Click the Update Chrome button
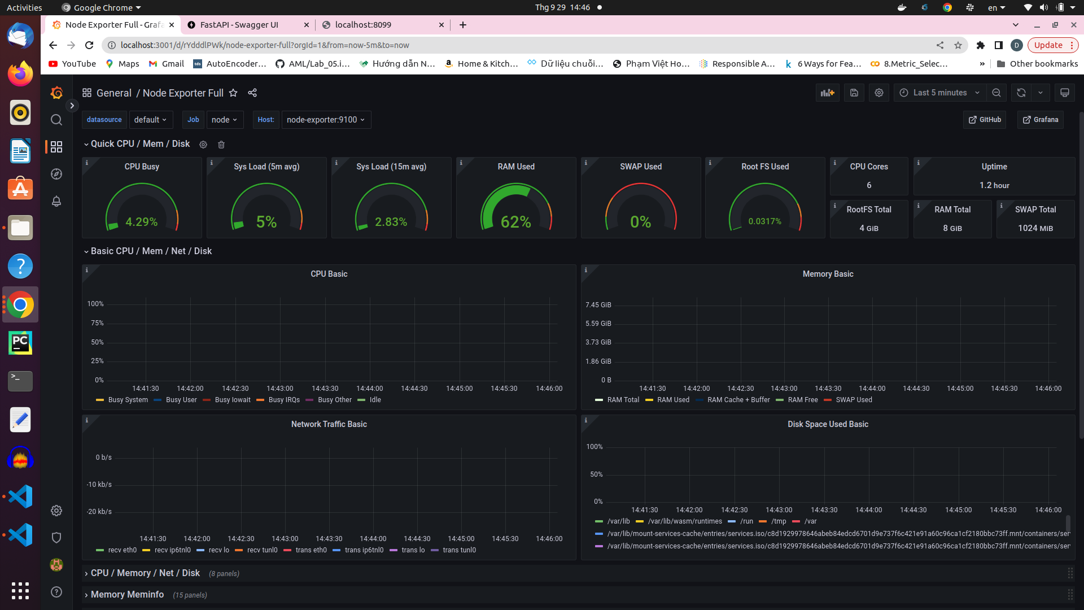Image resolution: width=1084 pixels, height=610 pixels. click(1048, 45)
